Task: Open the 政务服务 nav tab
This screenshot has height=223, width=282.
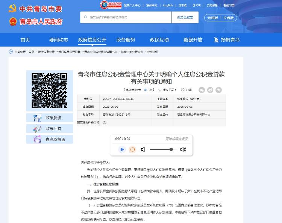Action: coord(126,40)
